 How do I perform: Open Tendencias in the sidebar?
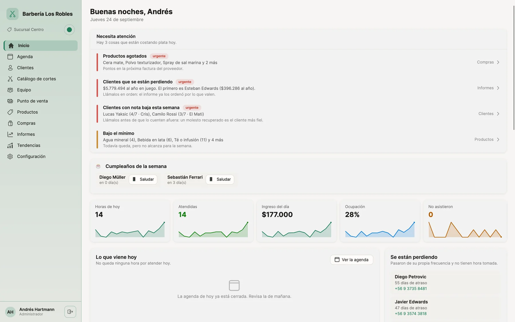point(41,145)
